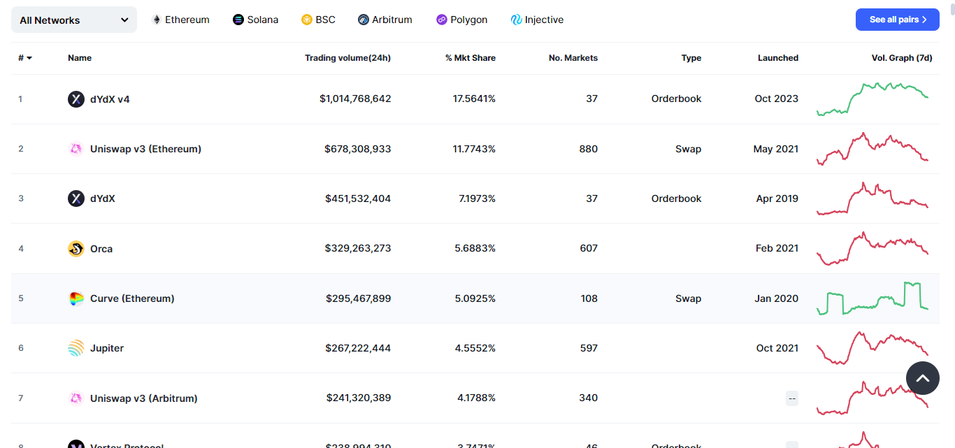Click the Jupiter exchange logo icon
The width and height of the screenshot is (955, 448).
click(x=76, y=348)
